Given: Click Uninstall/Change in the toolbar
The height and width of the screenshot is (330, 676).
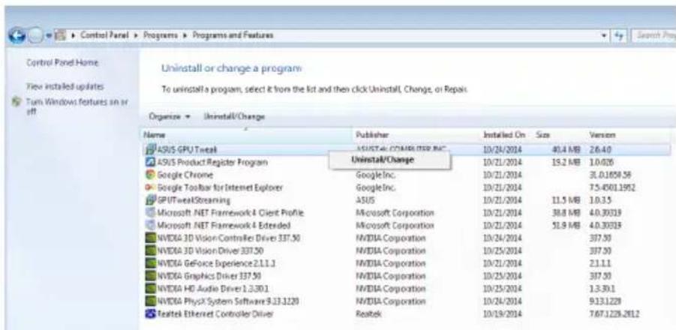Looking at the screenshot, I should (234, 117).
